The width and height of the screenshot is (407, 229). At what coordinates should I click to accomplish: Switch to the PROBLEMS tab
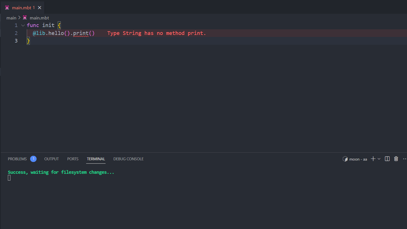click(17, 159)
